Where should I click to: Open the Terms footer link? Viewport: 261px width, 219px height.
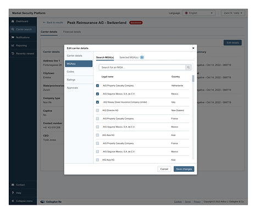click(187, 201)
